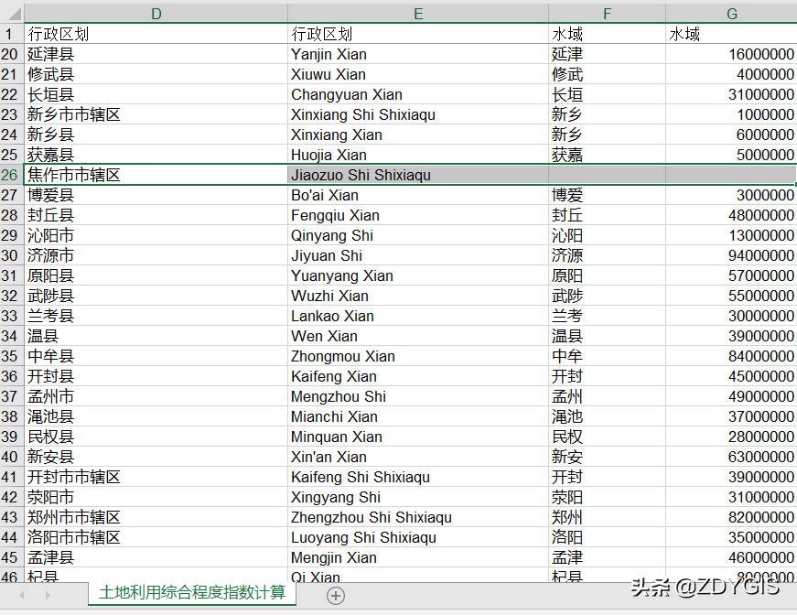This screenshot has height=615, width=797.
Task: Click the cell with 焦作市市辖区
Action: point(156,175)
